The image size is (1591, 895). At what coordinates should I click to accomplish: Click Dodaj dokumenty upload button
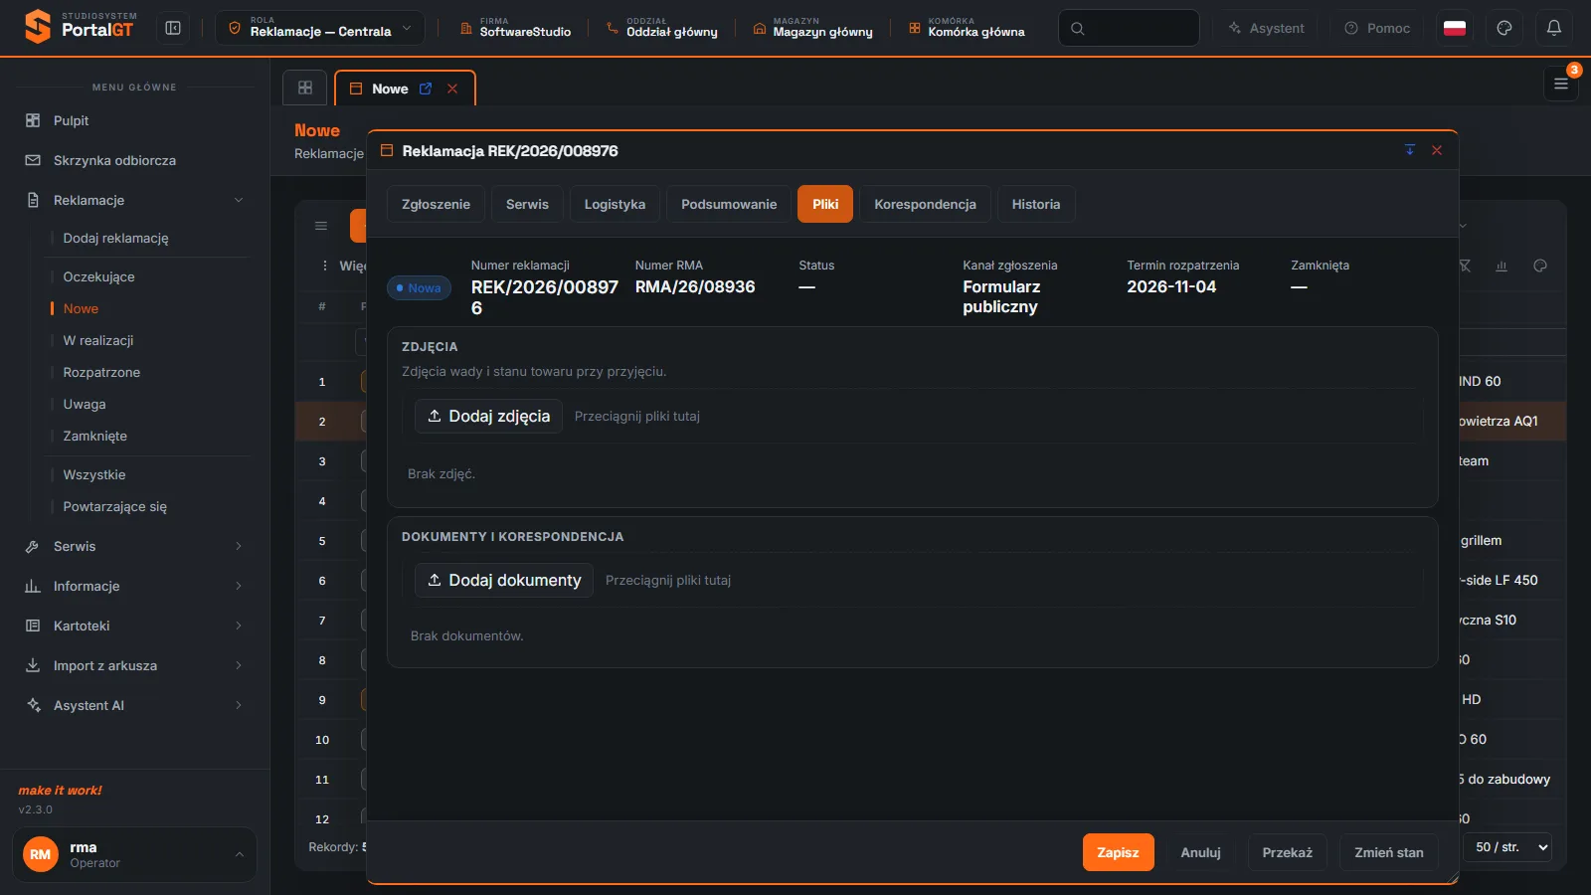(x=504, y=580)
